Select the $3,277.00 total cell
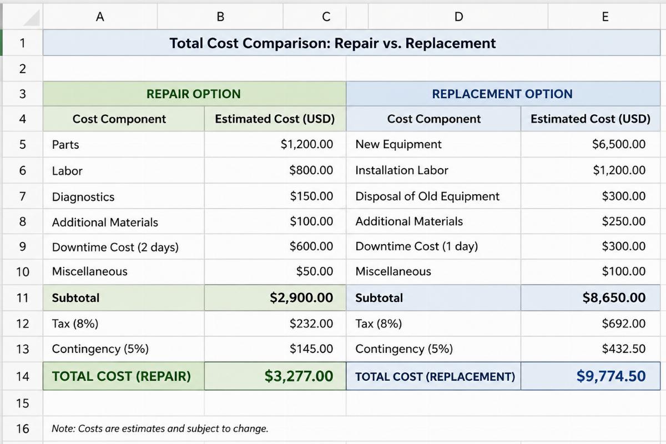Image resolution: width=666 pixels, height=444 pixels. point(275,376)
